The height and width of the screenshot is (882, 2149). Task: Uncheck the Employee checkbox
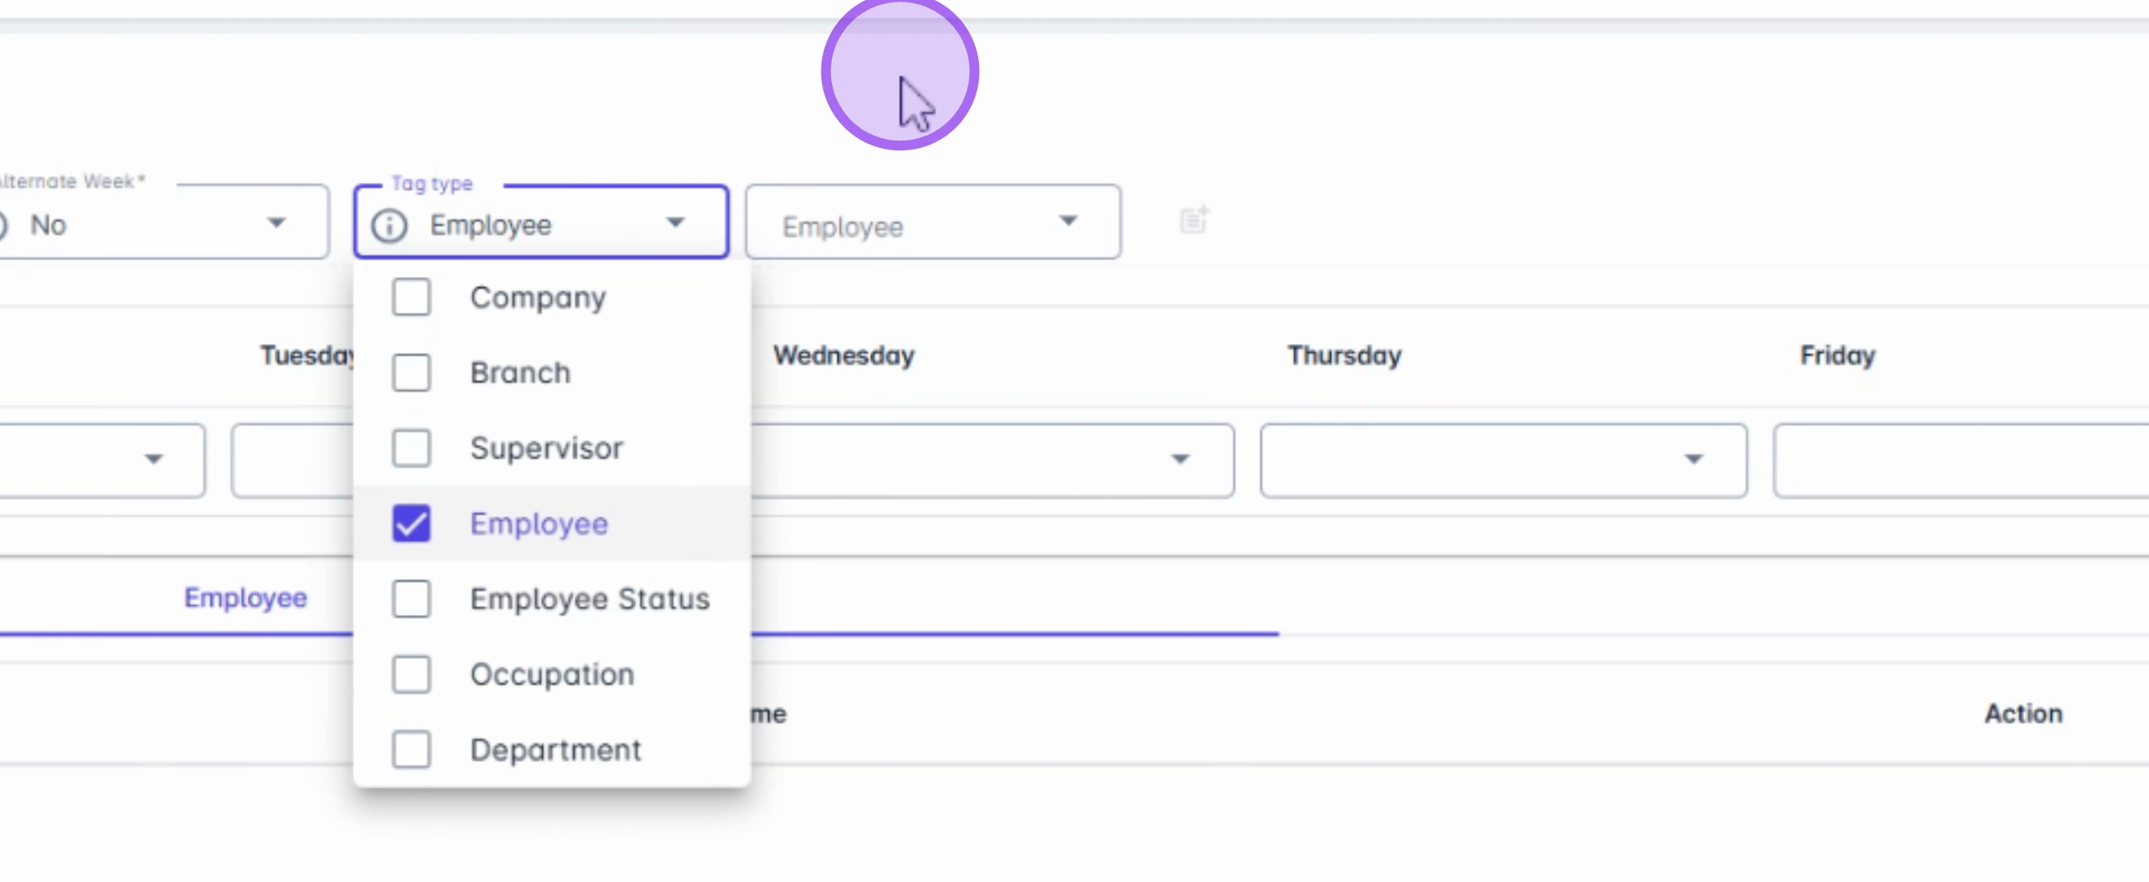click(x=412, y=523)
